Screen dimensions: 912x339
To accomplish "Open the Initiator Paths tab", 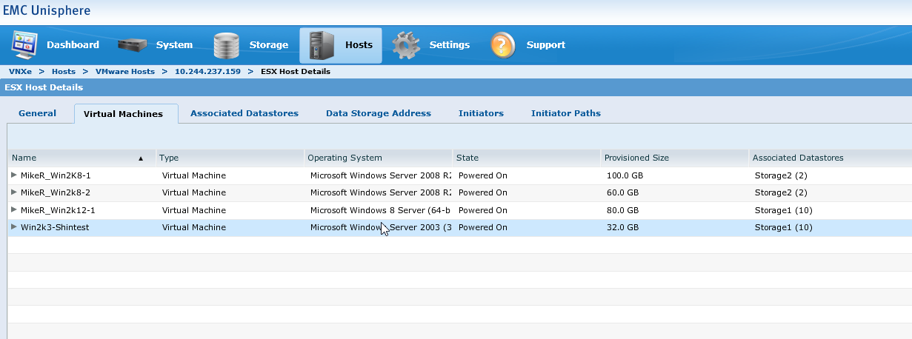I will tap(565, 113).
